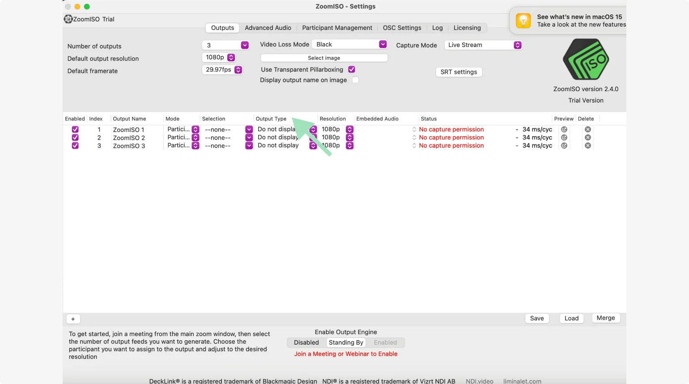Image resolution: width=689 pixels, height=384 pixels.
Task: Click the Embedded Audio column header
Action: [x=377, y=119]
